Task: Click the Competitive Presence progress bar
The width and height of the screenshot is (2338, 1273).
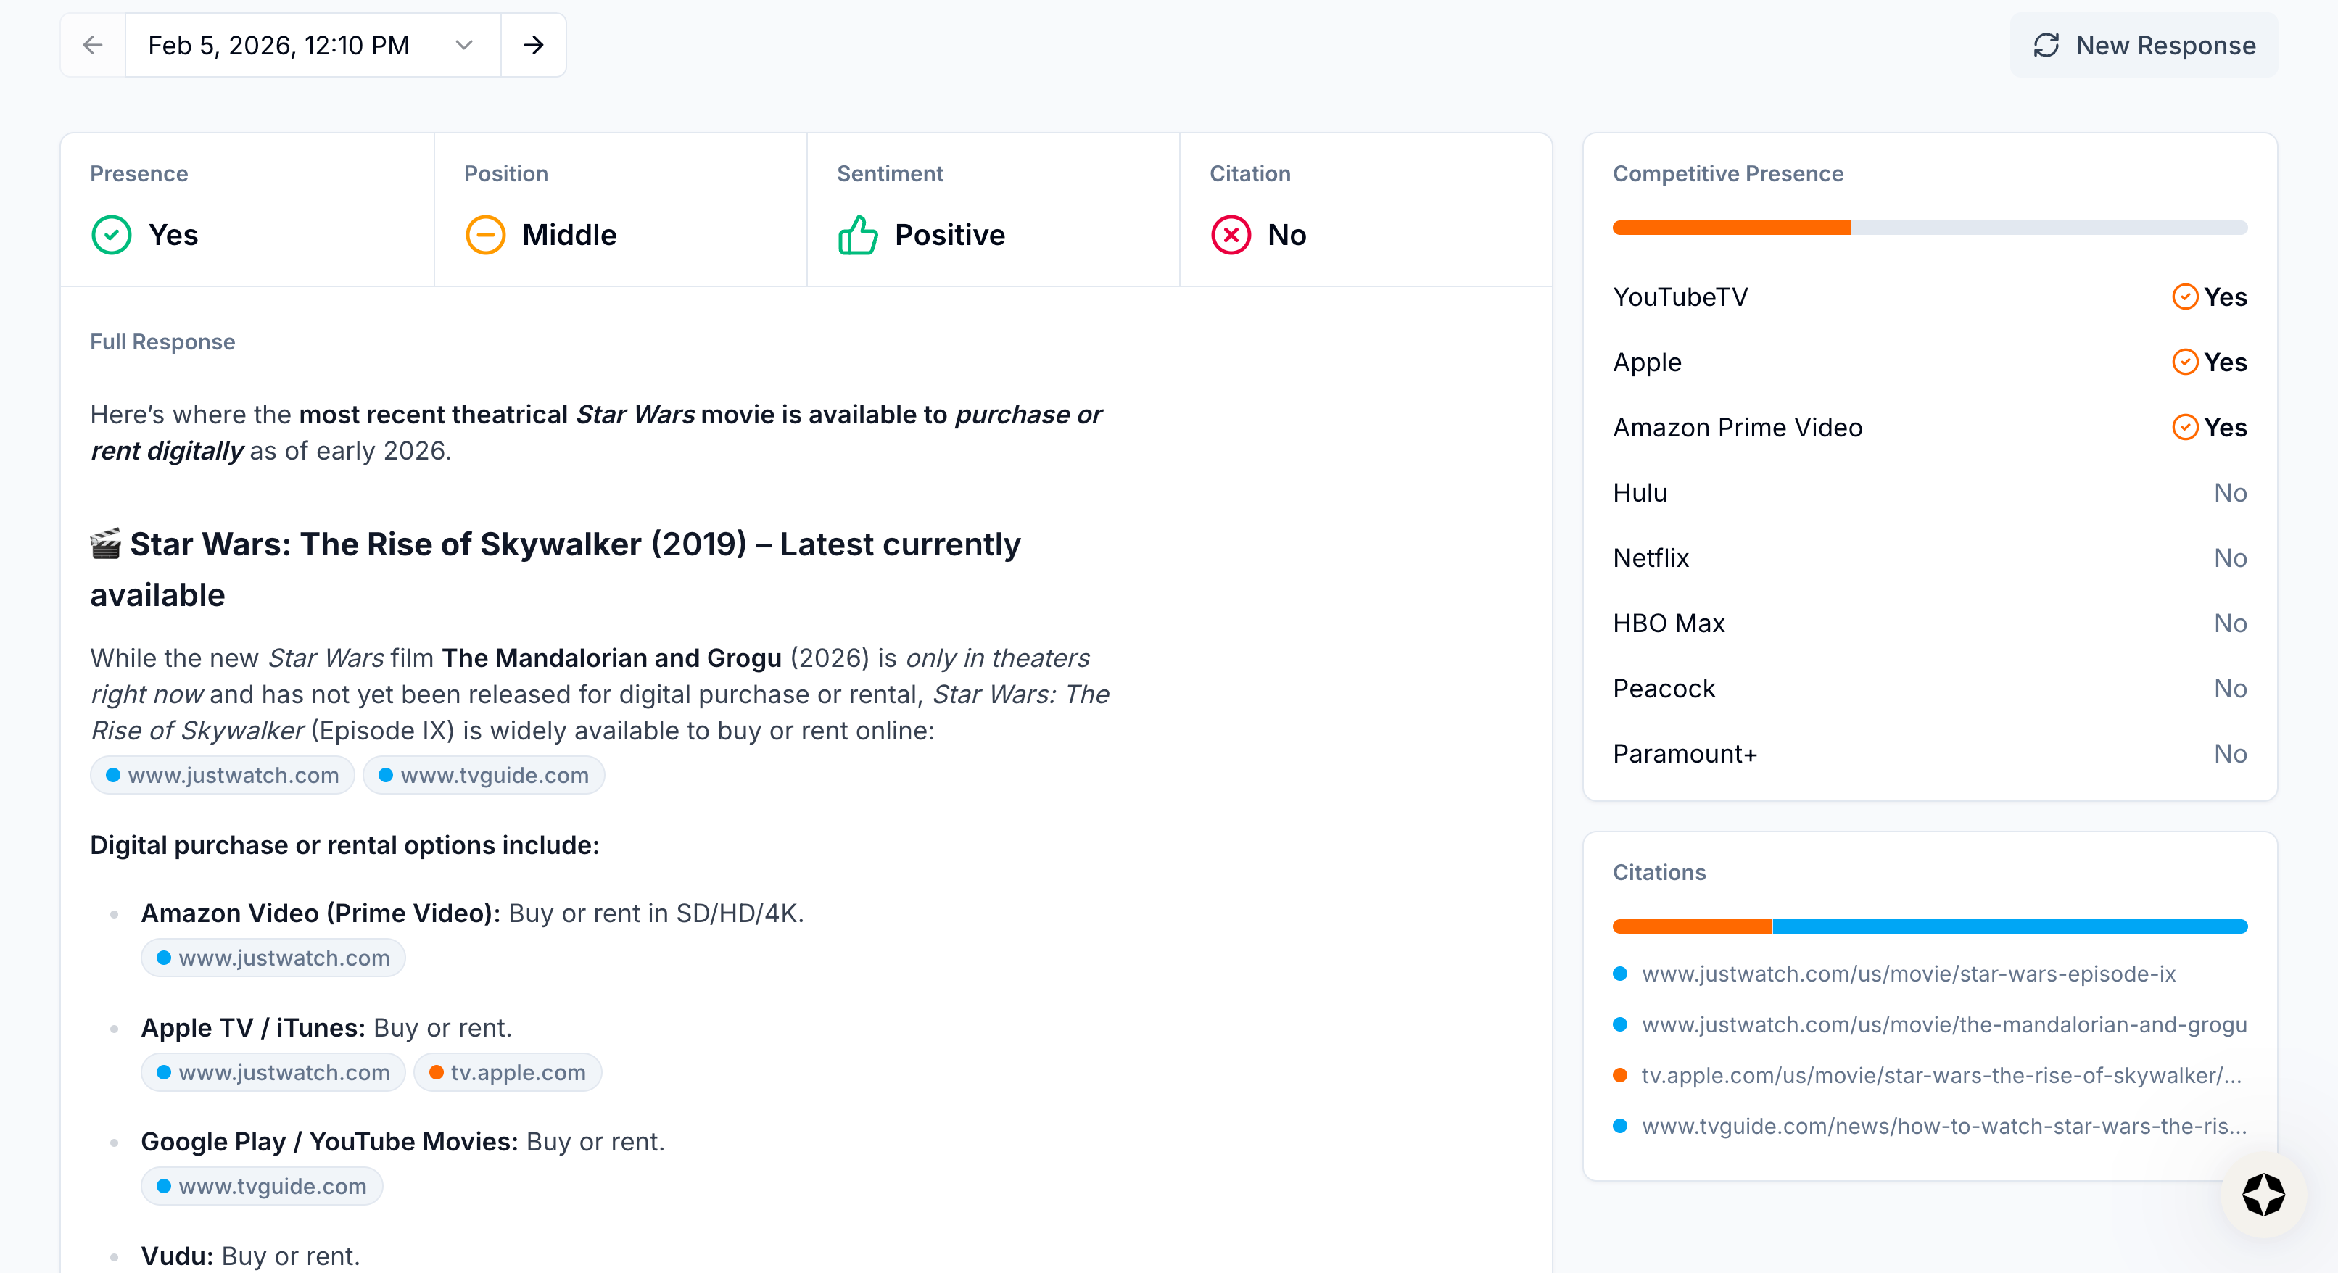Action: [x=1929, y=228]
